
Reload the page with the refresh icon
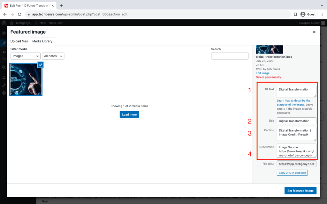tap(19, 14)
